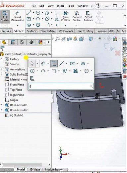Select the Text tool in ribbon

56,19
